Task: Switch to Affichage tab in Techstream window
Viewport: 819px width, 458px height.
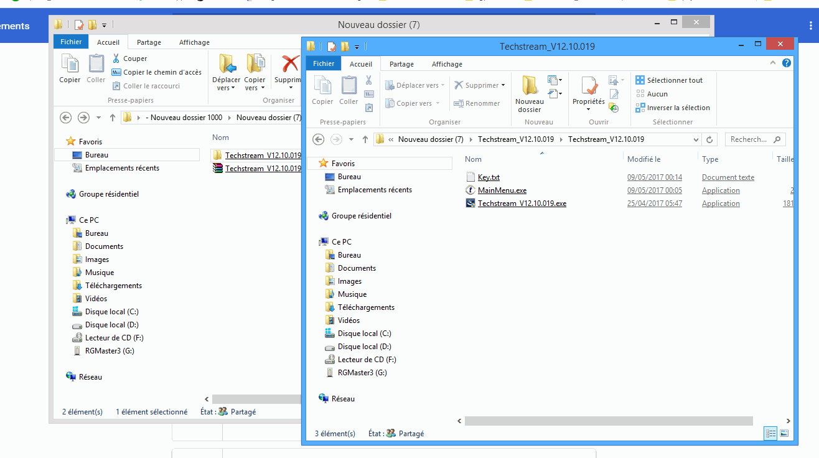Action: point(447,64)
